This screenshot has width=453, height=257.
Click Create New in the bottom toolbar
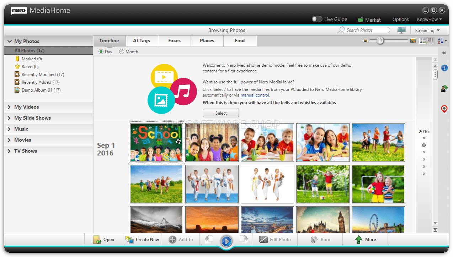click(x=142, y=240)
